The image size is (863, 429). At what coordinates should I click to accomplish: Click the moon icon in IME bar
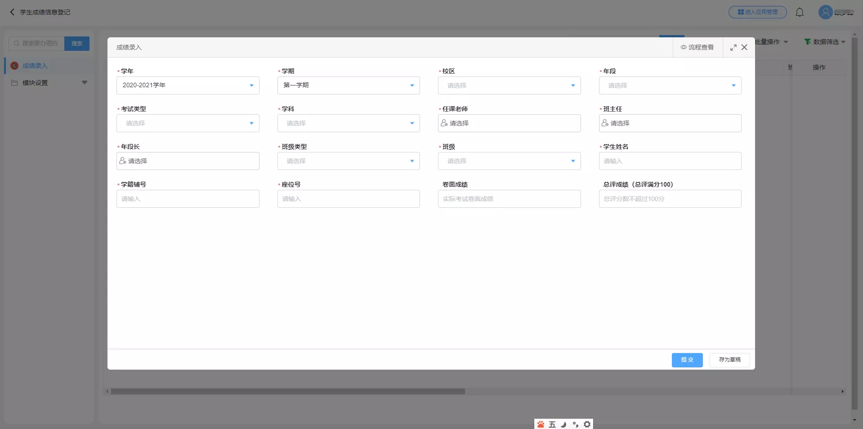[563, 425]
